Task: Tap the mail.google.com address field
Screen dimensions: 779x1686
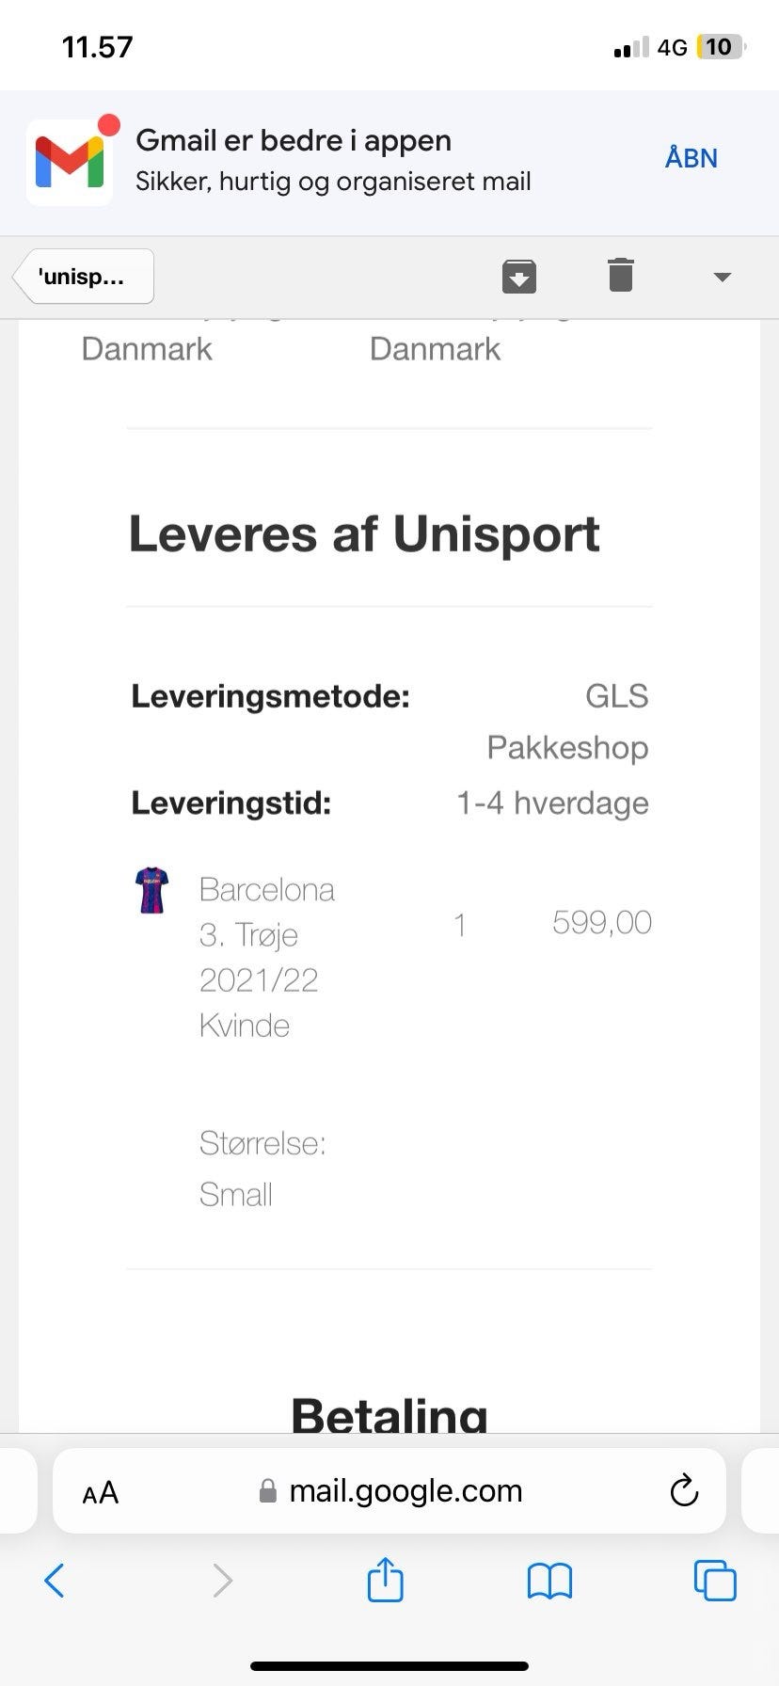Action: tap(405, 1491)
